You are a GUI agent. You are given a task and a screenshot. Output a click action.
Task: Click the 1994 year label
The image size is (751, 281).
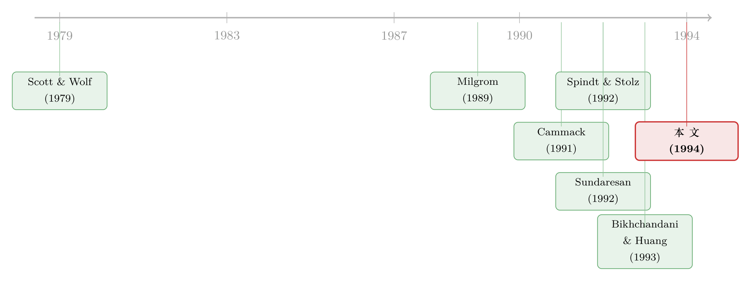(687, 36)
